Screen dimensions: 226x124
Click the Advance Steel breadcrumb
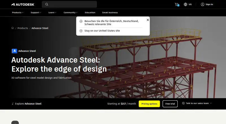40,28
